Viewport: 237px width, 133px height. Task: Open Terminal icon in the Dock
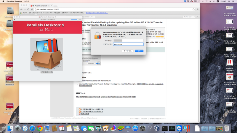point(164,128)
